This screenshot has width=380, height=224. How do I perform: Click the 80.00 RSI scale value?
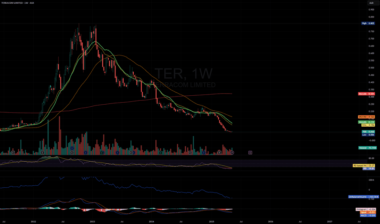371,158
